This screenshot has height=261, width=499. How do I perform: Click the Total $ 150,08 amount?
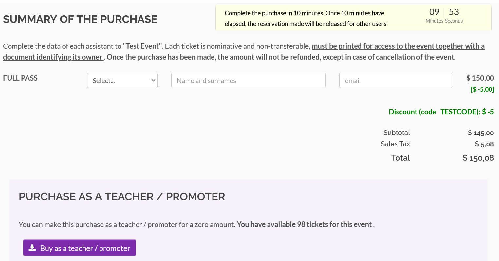point(478,158)
